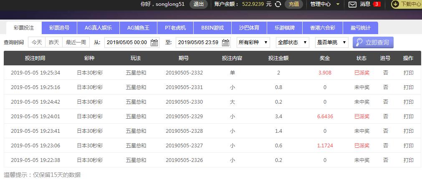422x179 pixels.
Task: Click period number 20190505-2329
Action: (x=184, y=117)
